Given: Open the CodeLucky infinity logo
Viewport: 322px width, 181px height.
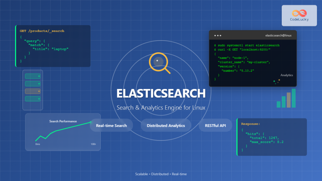Looking at the screenshot, I should 299,13.
